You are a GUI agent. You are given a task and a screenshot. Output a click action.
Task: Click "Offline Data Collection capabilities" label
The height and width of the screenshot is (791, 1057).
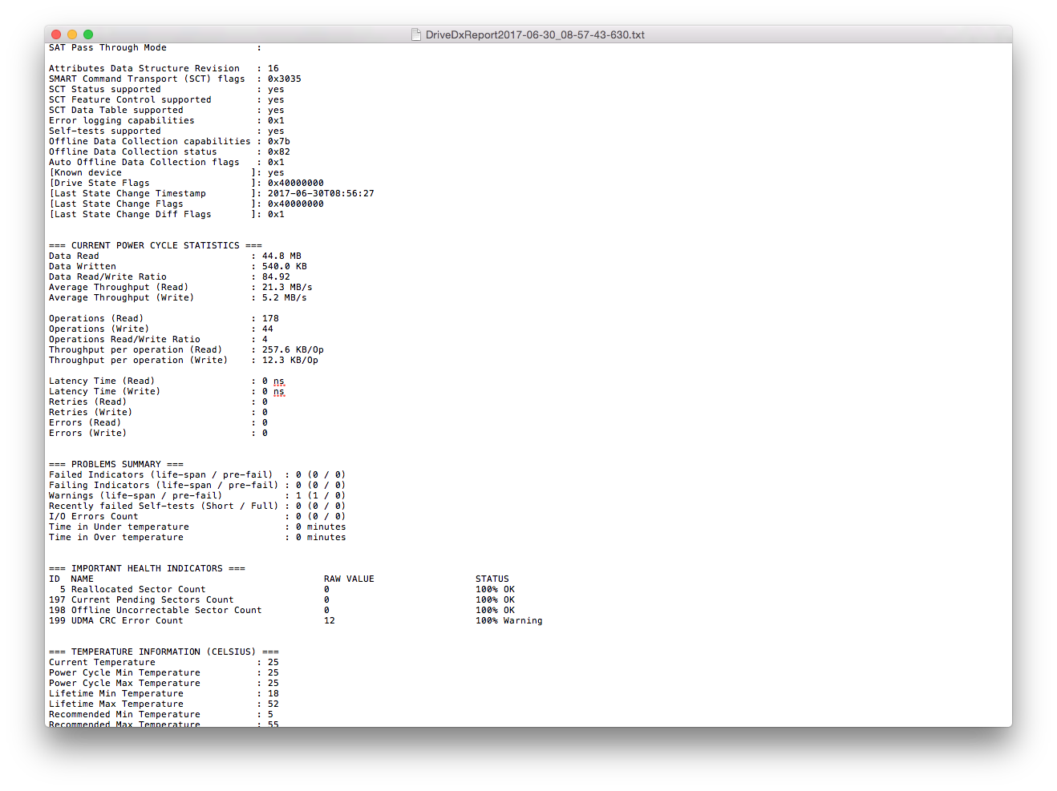pos(150,142)
